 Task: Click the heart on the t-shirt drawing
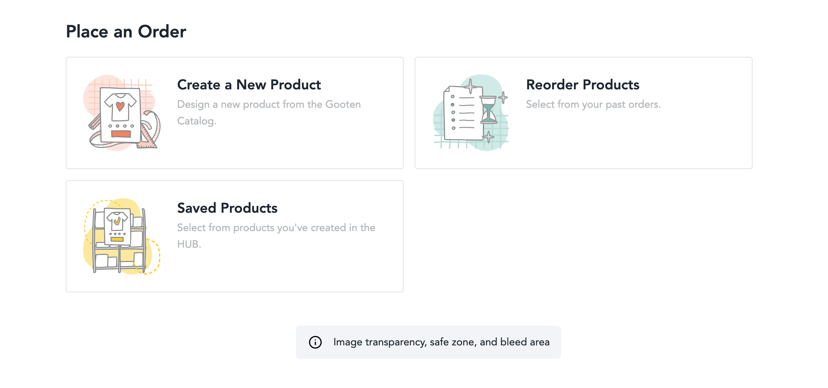click(120, 106)
